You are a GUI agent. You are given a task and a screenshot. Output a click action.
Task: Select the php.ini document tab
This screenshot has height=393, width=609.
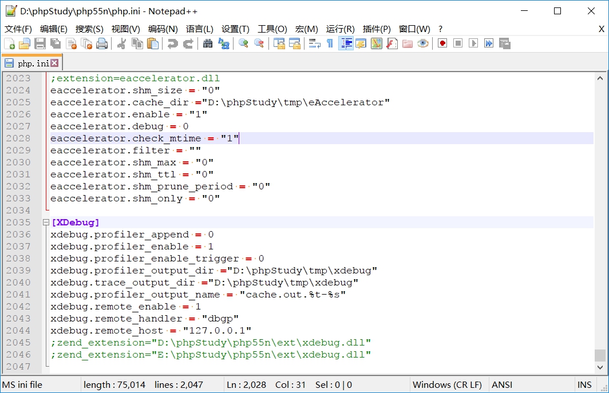[x=32, y=63]
